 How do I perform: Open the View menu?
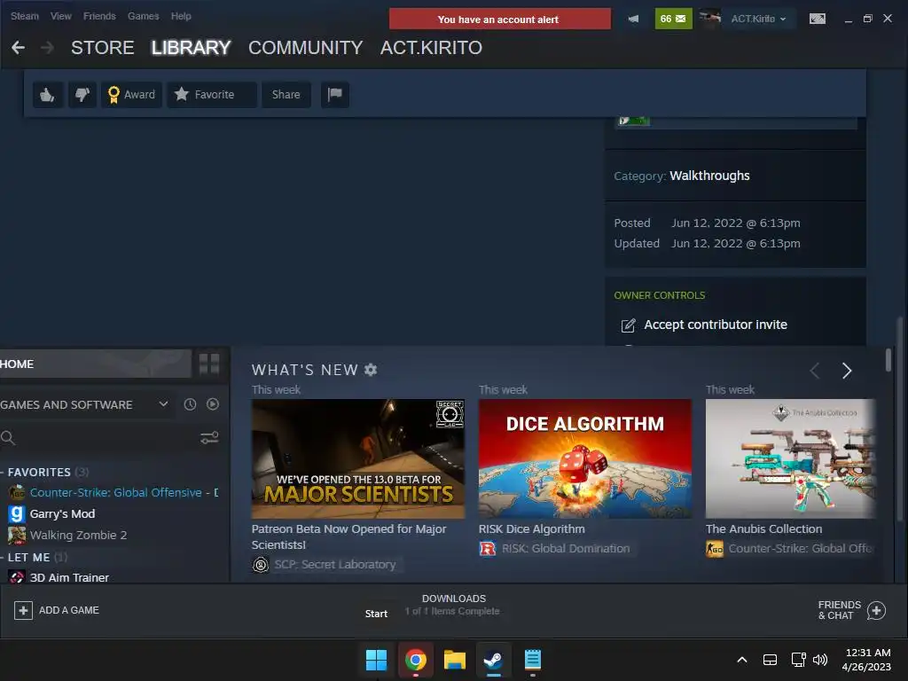point(61,16)
